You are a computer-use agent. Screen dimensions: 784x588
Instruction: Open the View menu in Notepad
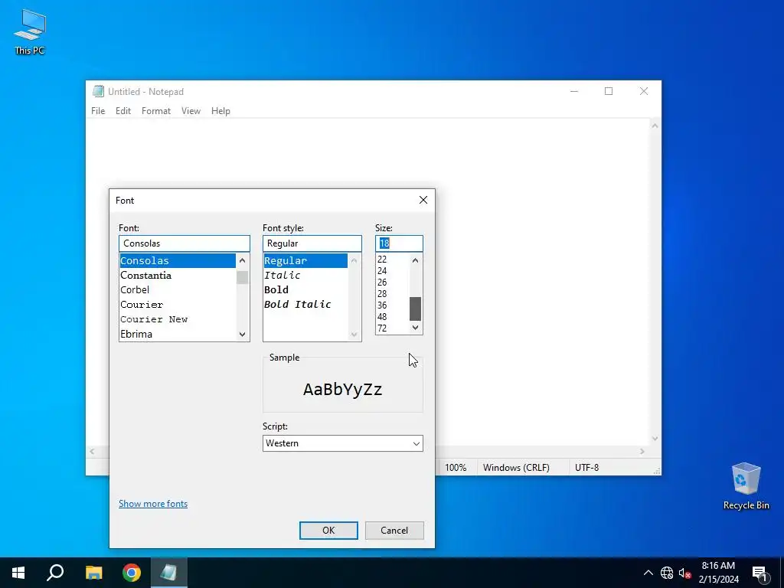[191, 111]
